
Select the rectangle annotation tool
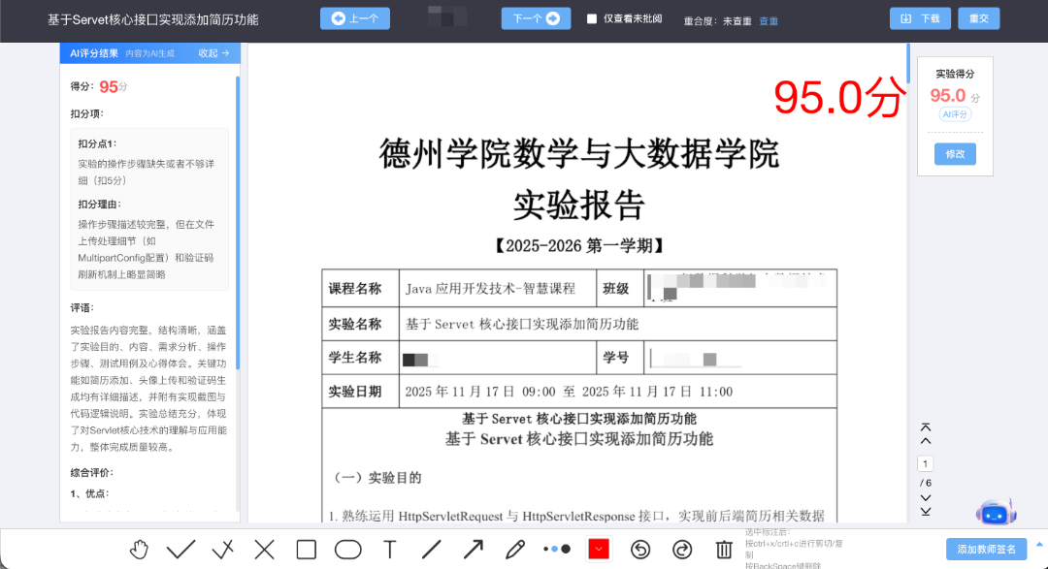click(x=307, y=549)
